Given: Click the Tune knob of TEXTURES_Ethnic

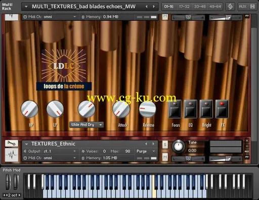Looking at the screenshot, I should click(178, 146).
